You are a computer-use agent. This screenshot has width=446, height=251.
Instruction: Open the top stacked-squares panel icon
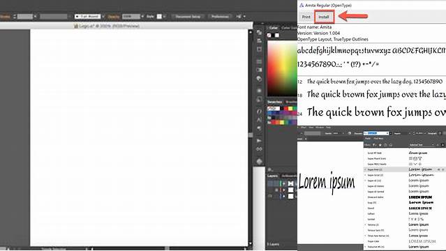pyautogui.click(x=259, y=33)
